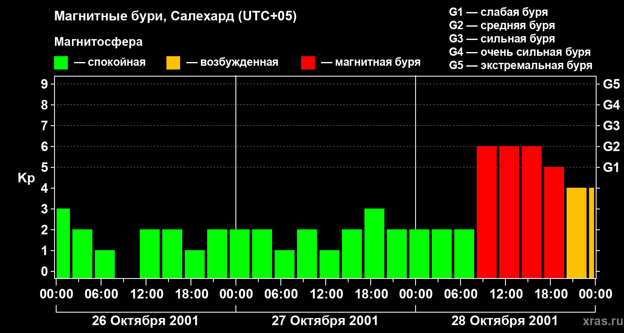Click the 'Kp' axis title
The height and width of the screenshot is (333, 624).
(26, 178)
